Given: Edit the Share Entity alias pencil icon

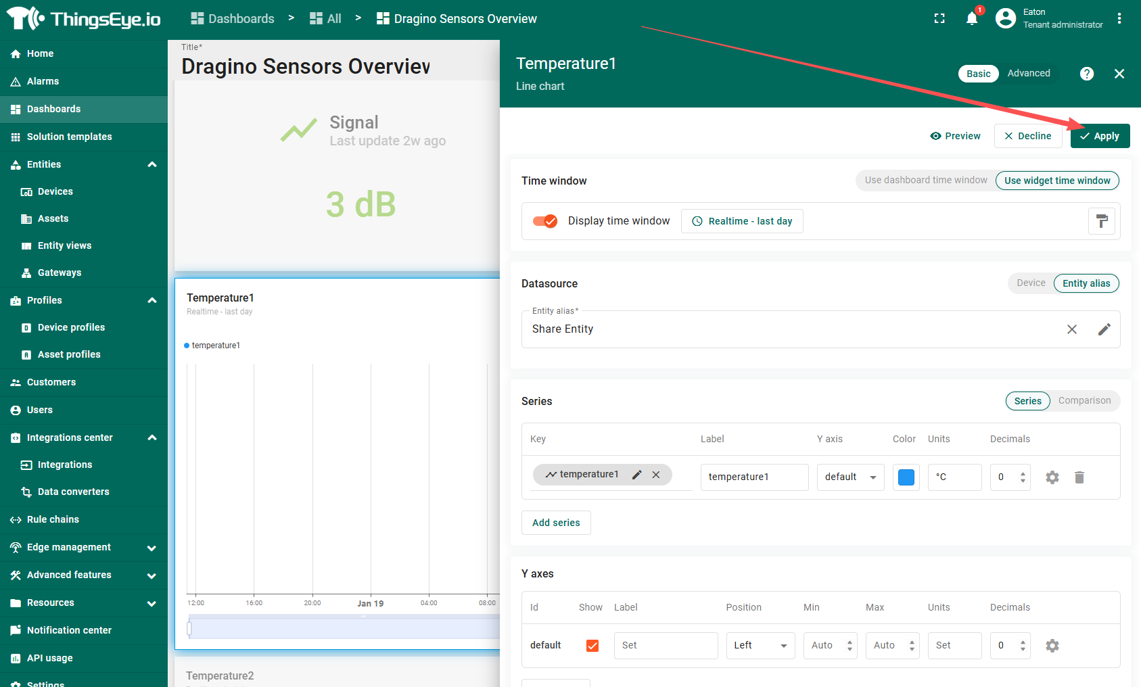Looking at the screenshot, I should 1104,329.
